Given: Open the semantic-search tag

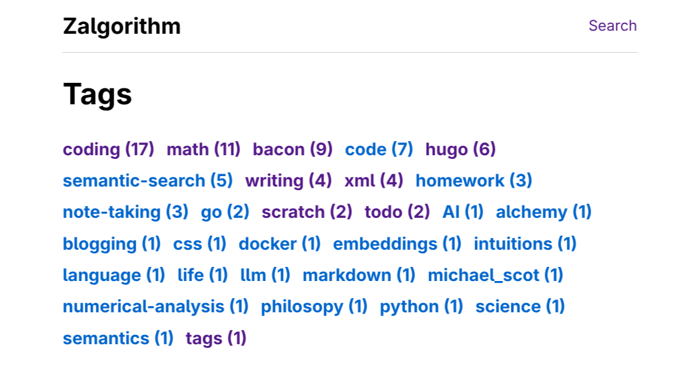Looking at the screenshot, I should [x=147, y=180].
